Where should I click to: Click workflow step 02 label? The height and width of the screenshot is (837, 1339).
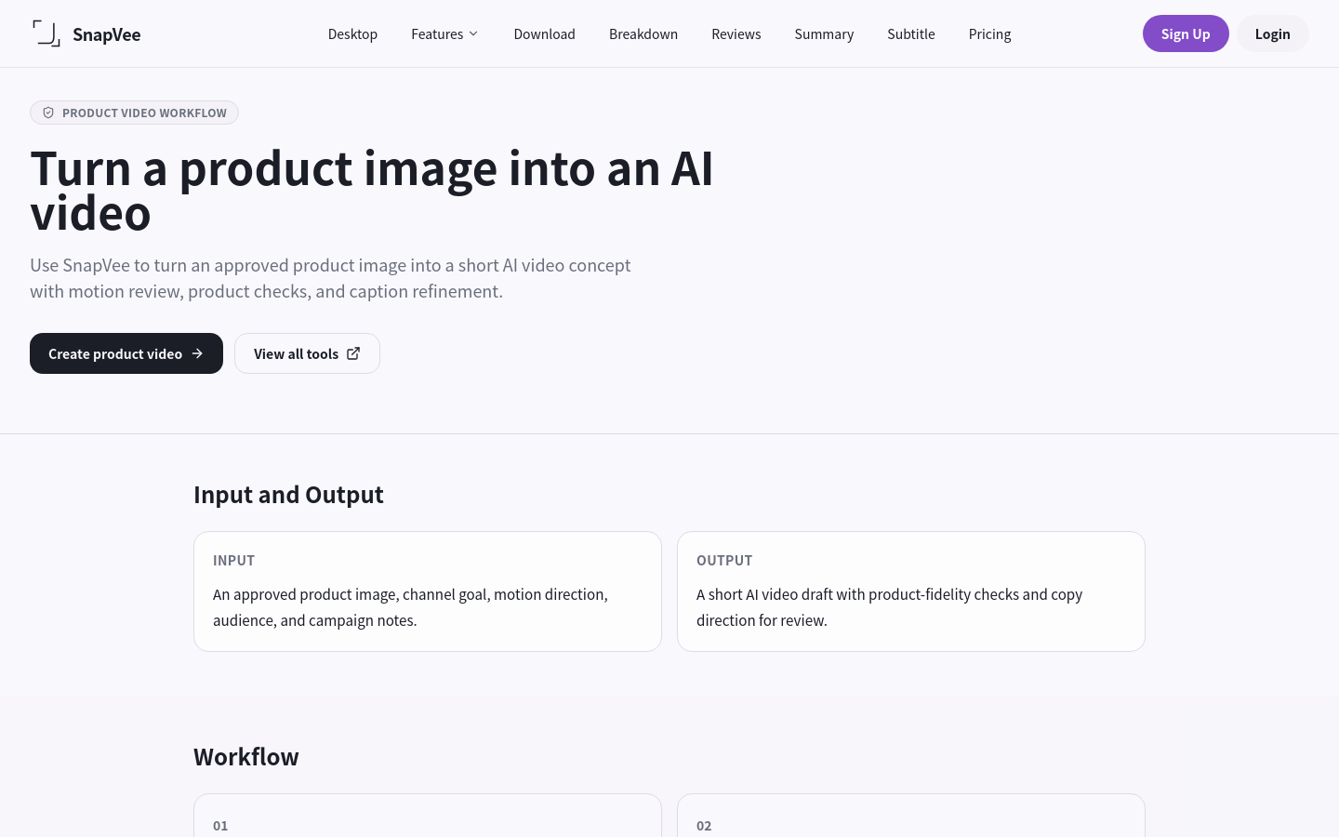pos(704,826)
